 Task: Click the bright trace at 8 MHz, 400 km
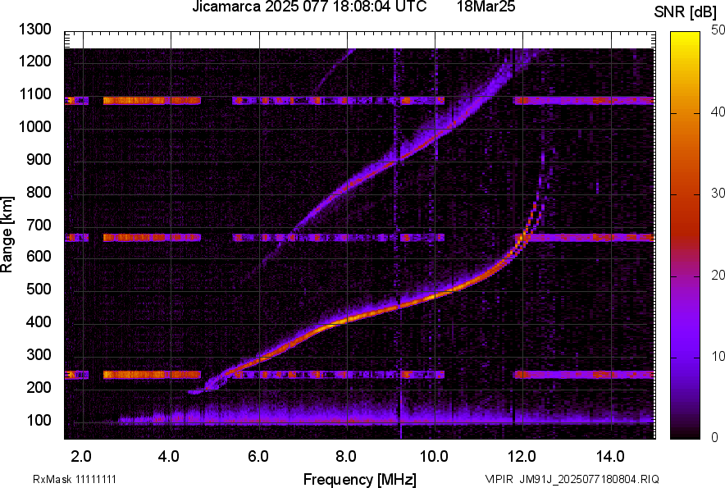tap(347, 320)
